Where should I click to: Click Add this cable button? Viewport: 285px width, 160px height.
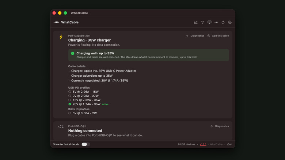point(218,36)
